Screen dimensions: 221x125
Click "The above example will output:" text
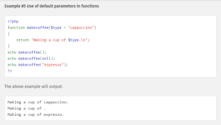[34, 86]
